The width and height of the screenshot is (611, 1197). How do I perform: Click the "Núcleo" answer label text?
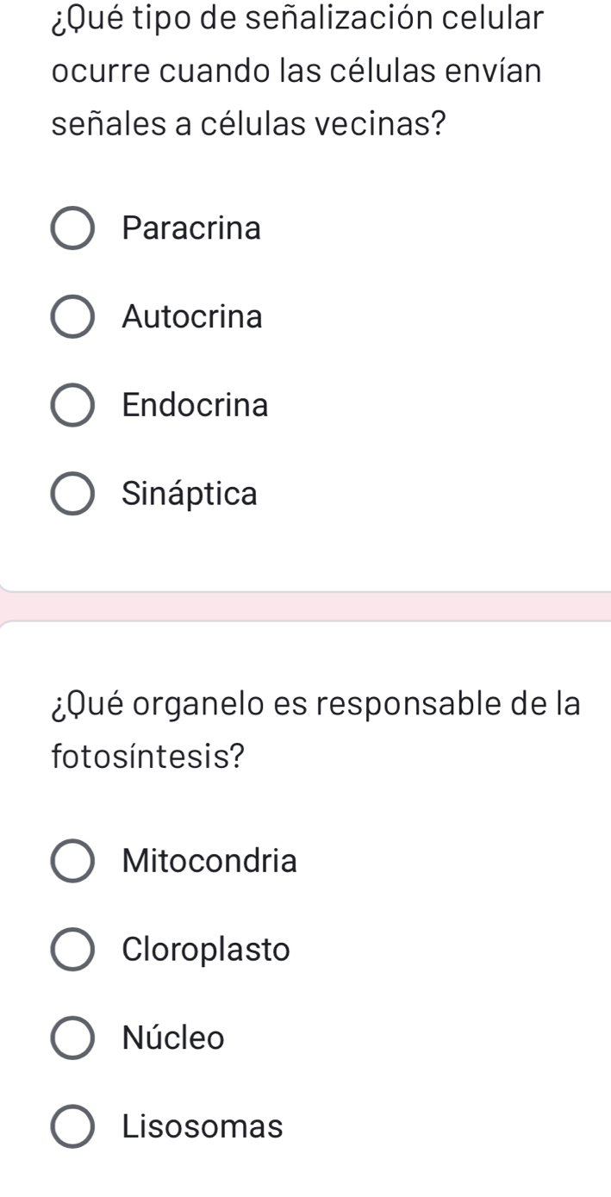173,1038
